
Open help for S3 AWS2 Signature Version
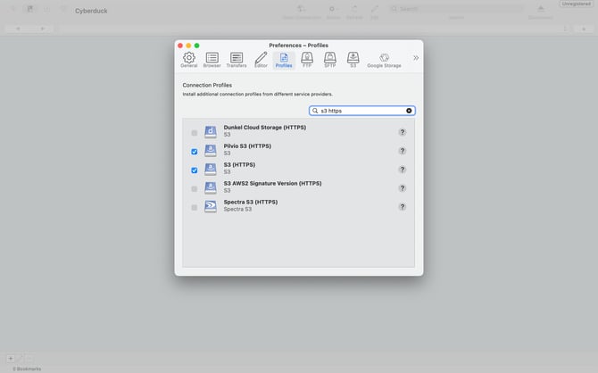(x=402, y=188)
